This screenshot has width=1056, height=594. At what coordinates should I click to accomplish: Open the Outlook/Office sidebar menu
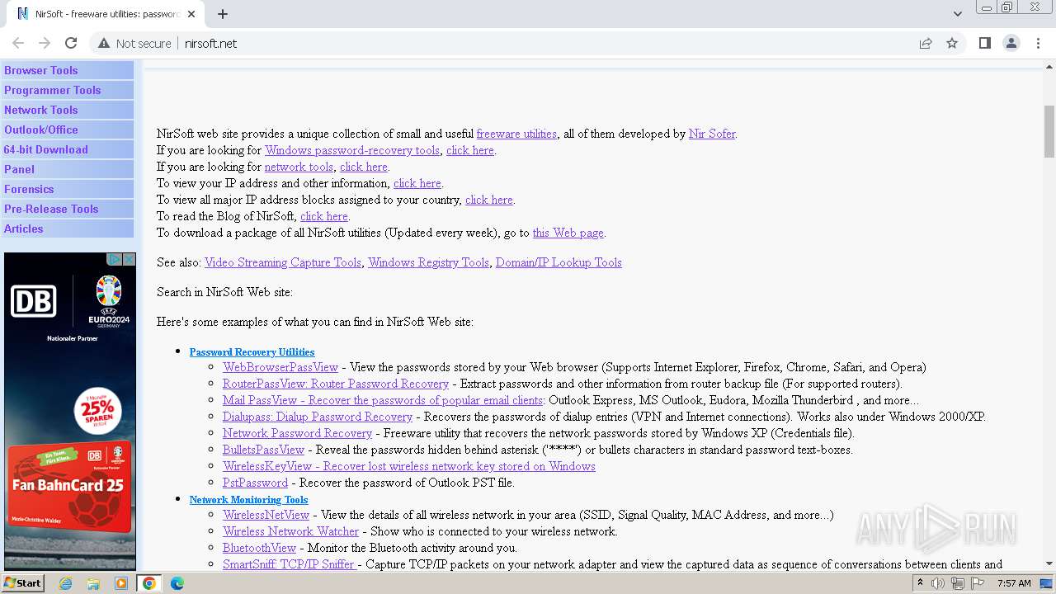pos(68,130)
